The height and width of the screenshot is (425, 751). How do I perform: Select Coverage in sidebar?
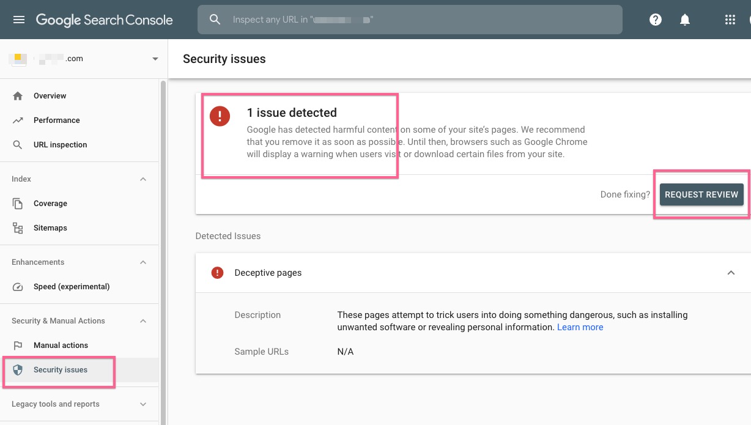[50, 204]
